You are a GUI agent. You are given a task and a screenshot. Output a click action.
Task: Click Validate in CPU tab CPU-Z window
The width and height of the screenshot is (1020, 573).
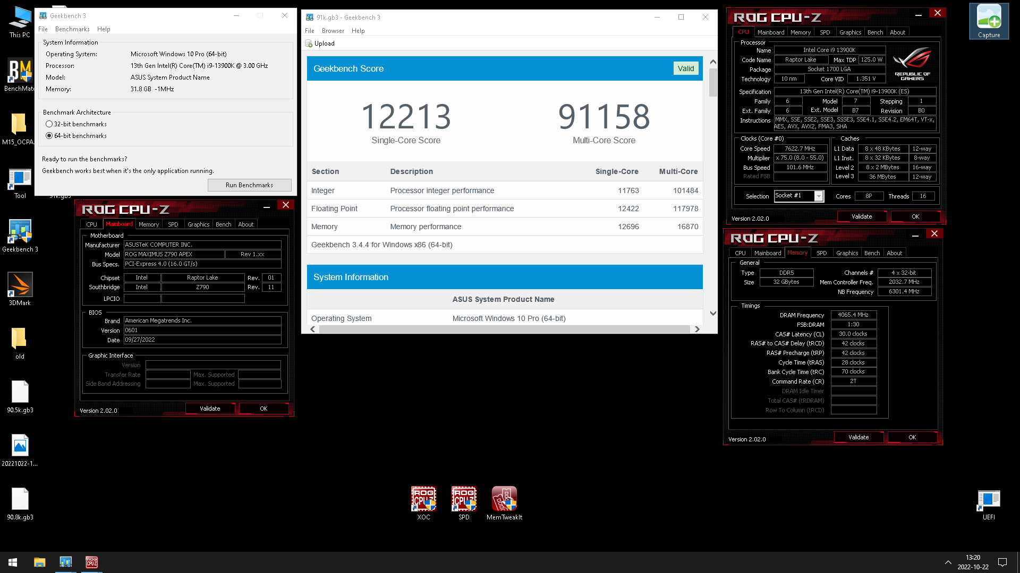tap(862, 216)
